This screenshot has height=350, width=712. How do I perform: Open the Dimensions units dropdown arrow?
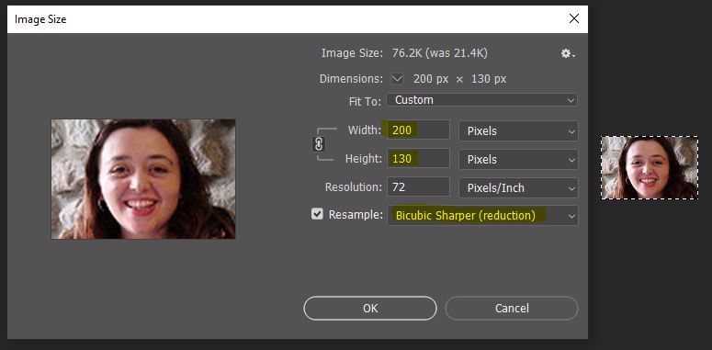397,78
